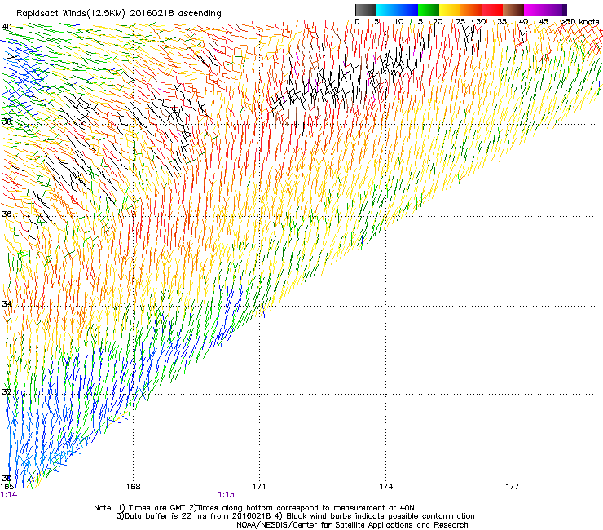Screen dimensions: 603x530
Task: Click the '3)Data buffer is 22 hrs' note line
Action: click(295, 516)
